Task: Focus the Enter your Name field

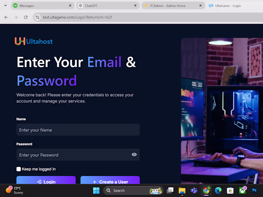Action: click(78, 130)
